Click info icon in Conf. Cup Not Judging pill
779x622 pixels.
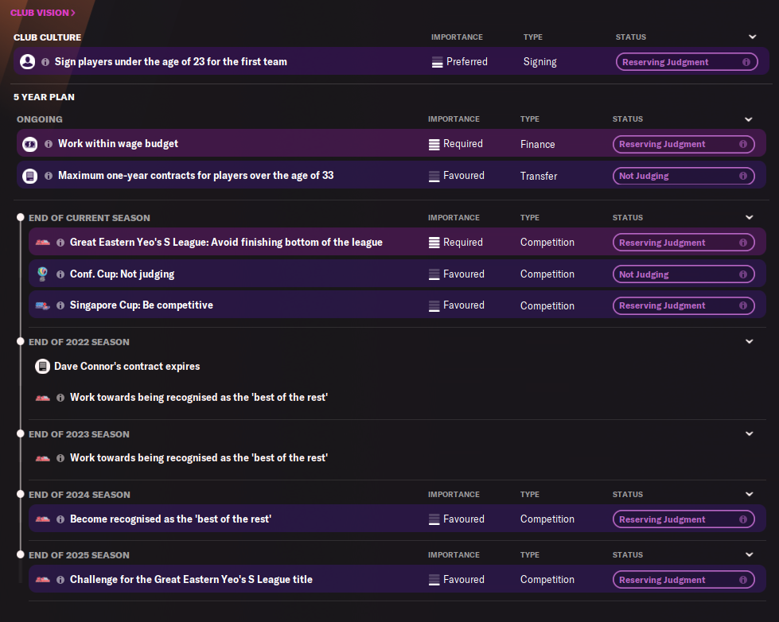[x=742, y=274]
